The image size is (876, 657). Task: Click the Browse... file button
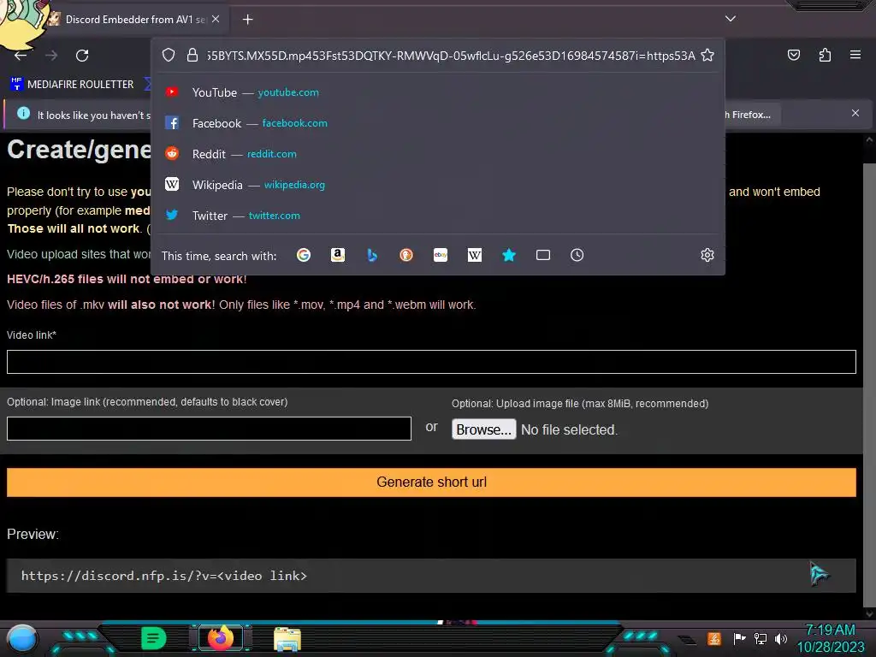(484, 429)
